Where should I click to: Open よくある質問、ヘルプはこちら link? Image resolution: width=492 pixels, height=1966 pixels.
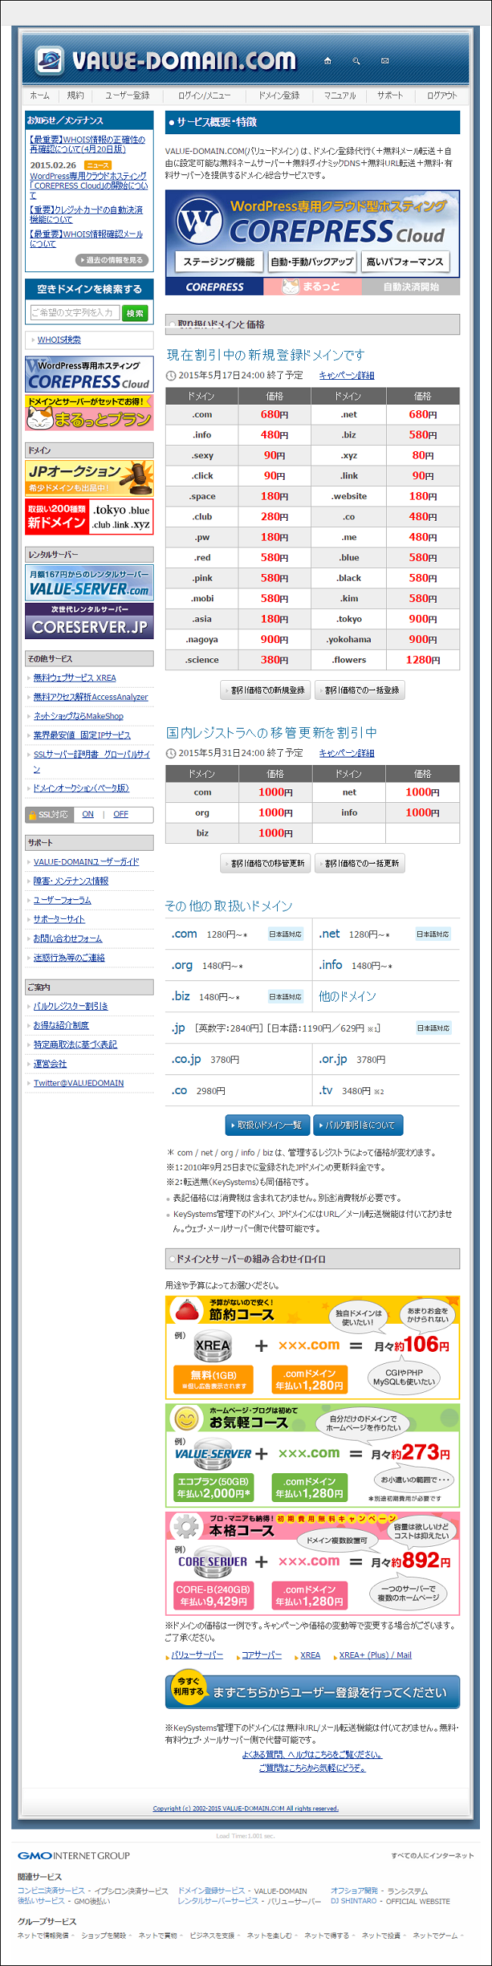click(313, 1754)
